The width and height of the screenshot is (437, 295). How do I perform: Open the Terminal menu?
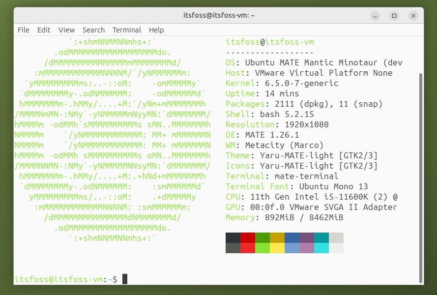point(126,30)
